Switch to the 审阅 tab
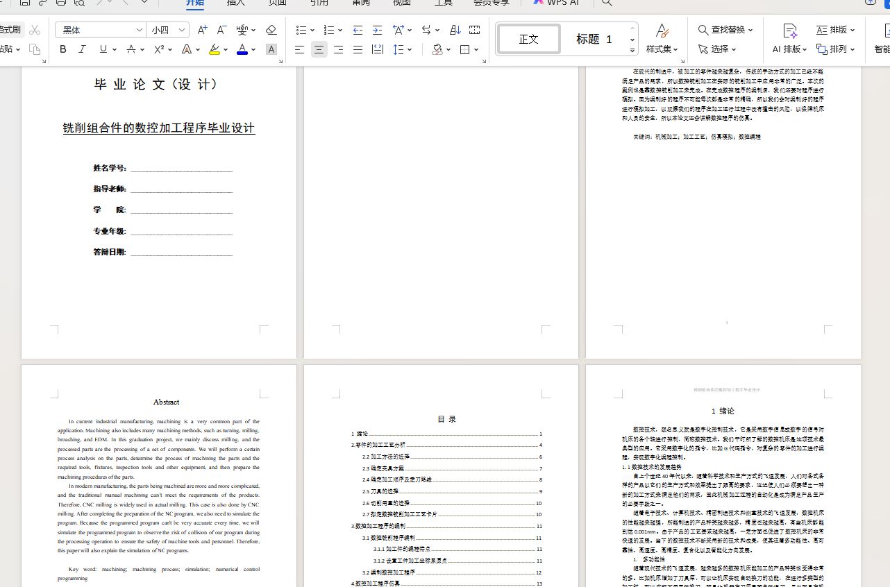 point(361,3)
